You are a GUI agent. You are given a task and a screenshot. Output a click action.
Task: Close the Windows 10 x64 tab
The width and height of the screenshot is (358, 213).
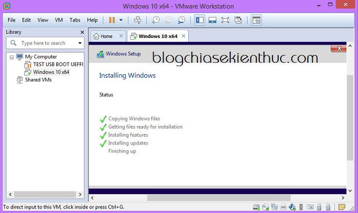(x=183, y=36)
